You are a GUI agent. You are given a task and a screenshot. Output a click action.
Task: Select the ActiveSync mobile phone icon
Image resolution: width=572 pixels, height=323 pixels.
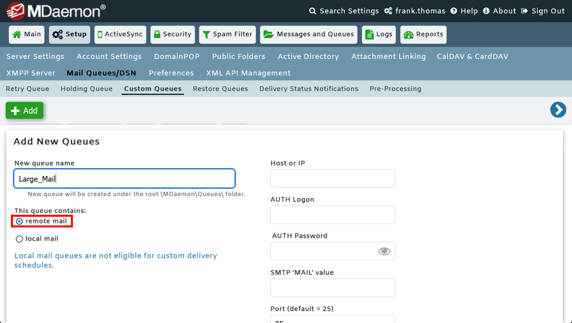tap(101, 34)
